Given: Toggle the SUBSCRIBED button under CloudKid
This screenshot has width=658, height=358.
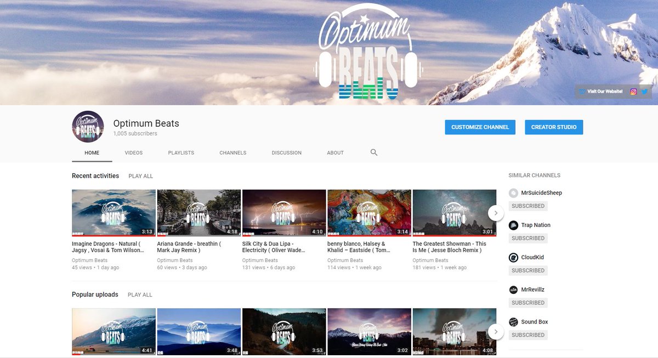Looking at the screenshot, I should 528,270.
